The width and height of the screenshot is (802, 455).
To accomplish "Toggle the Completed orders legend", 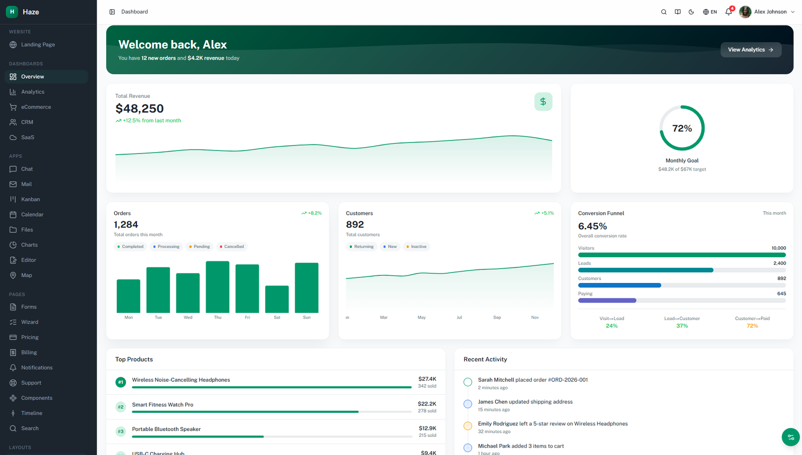I will 130,246.
